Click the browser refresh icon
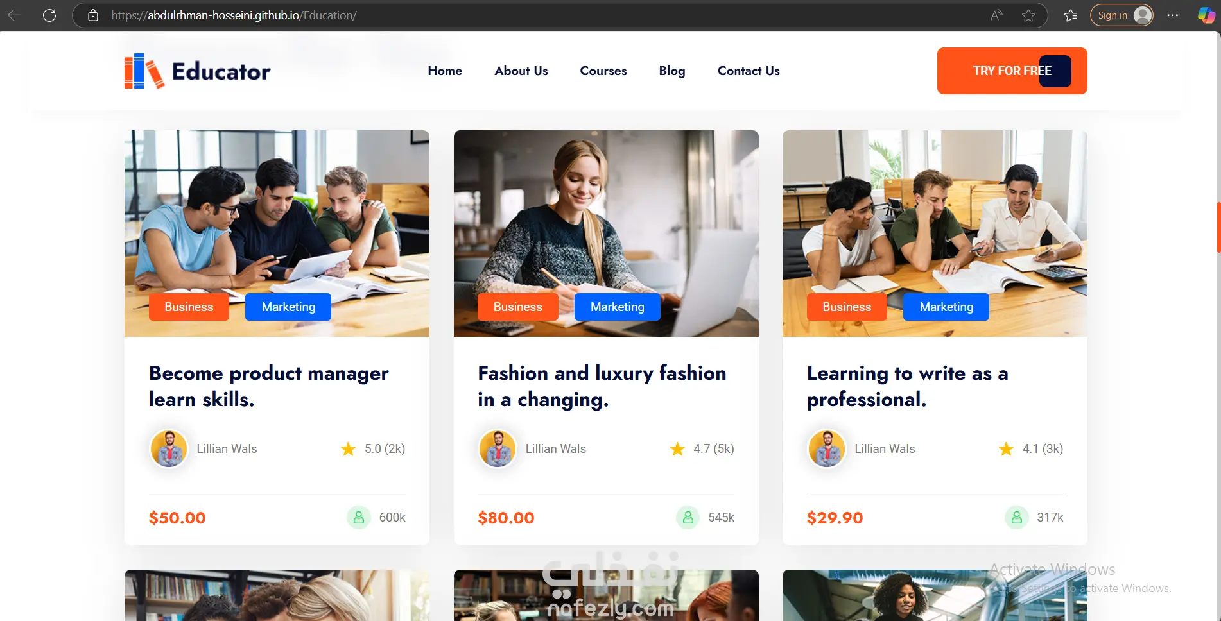This screenshot has width=1221, height=621. [49, 15]
